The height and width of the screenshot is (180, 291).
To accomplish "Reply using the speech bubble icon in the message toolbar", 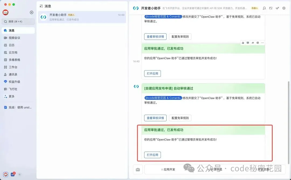I will coord(248,43).
